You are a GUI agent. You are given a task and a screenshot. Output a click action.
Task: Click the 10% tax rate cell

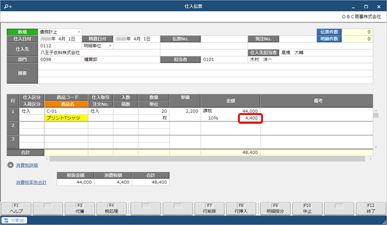click(213, 118)
